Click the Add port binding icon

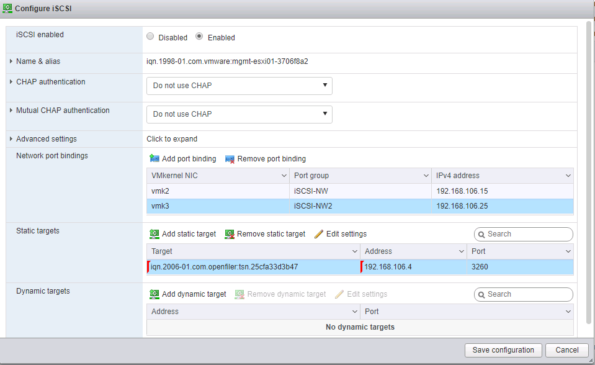click(x=154, y=159)
